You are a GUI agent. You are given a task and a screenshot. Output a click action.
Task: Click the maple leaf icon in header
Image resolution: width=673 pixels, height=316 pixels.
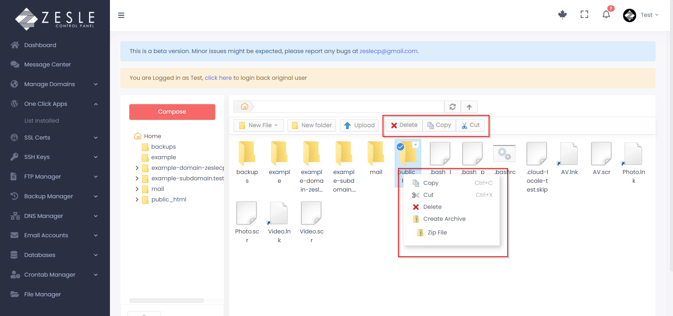click(x=562, y=15)
